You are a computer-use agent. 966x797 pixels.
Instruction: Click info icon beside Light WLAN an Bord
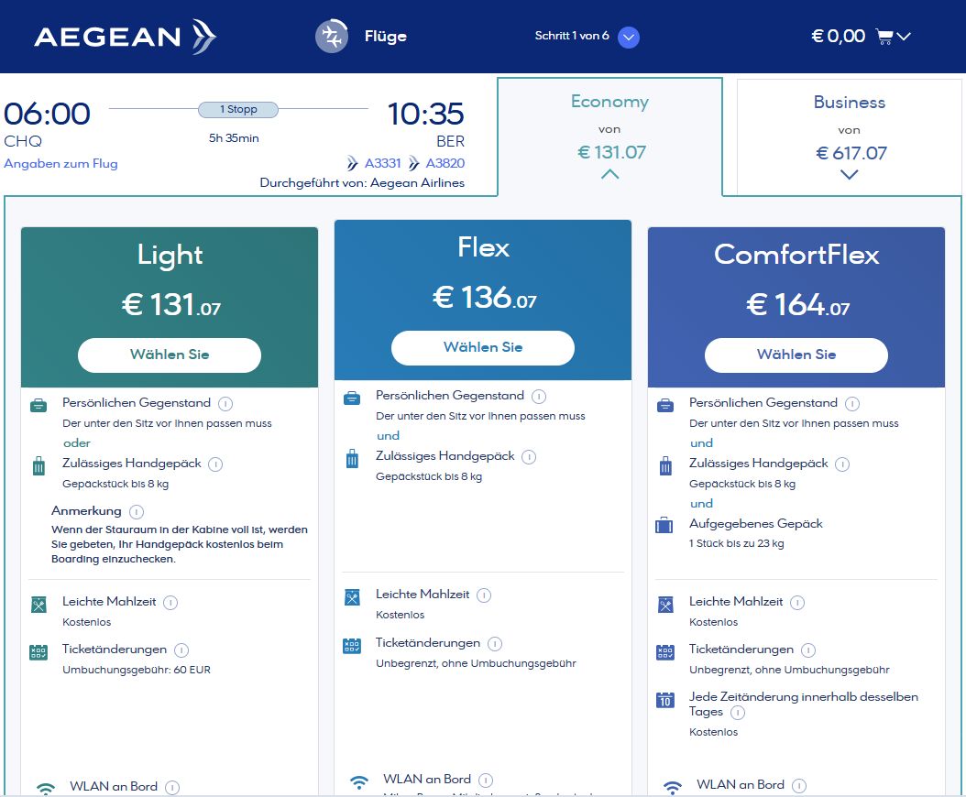click(172, 787)
